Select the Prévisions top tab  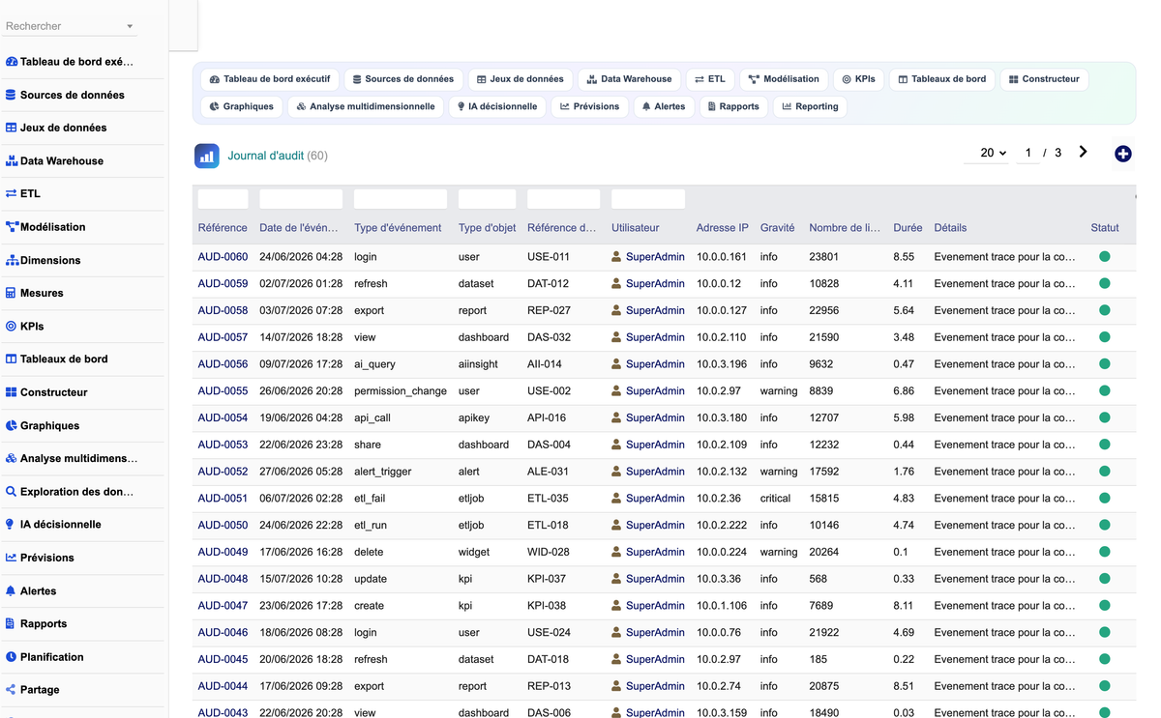point(589,106)
